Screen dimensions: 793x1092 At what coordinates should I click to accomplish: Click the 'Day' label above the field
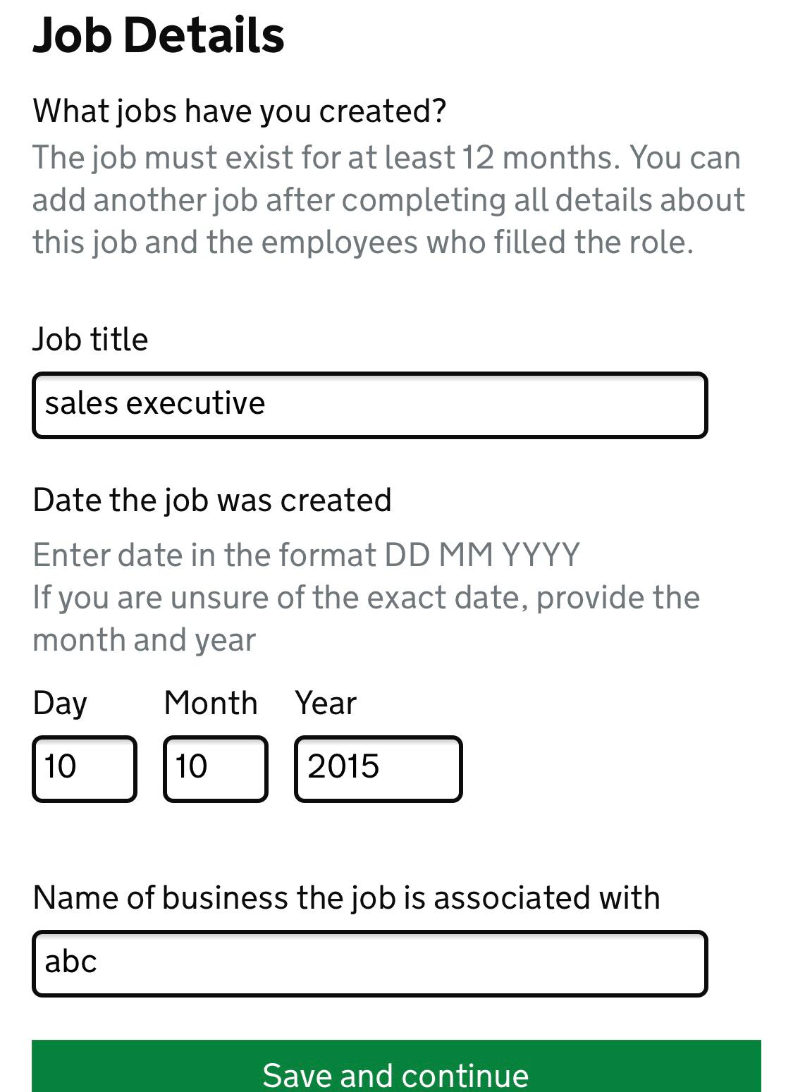coord(60,703)
